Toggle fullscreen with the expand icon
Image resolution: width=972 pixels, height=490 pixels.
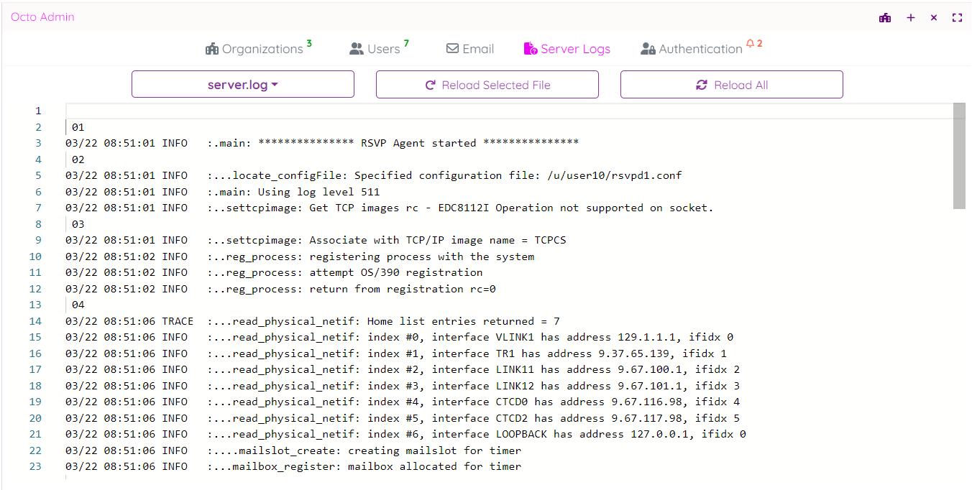coord(957,18)
